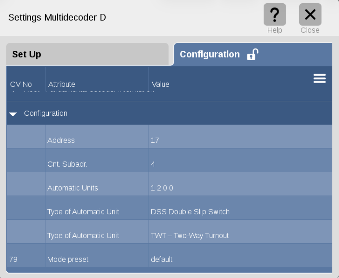Switch to the Set Up tab

click(x=87, y=54)
